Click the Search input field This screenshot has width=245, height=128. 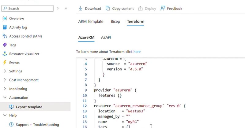point(27,9)
